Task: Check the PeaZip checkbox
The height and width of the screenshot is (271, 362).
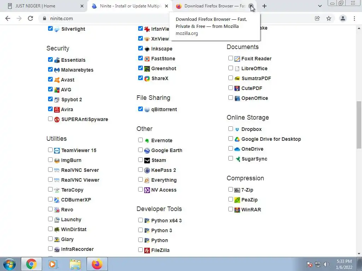Action: point(230,199)
